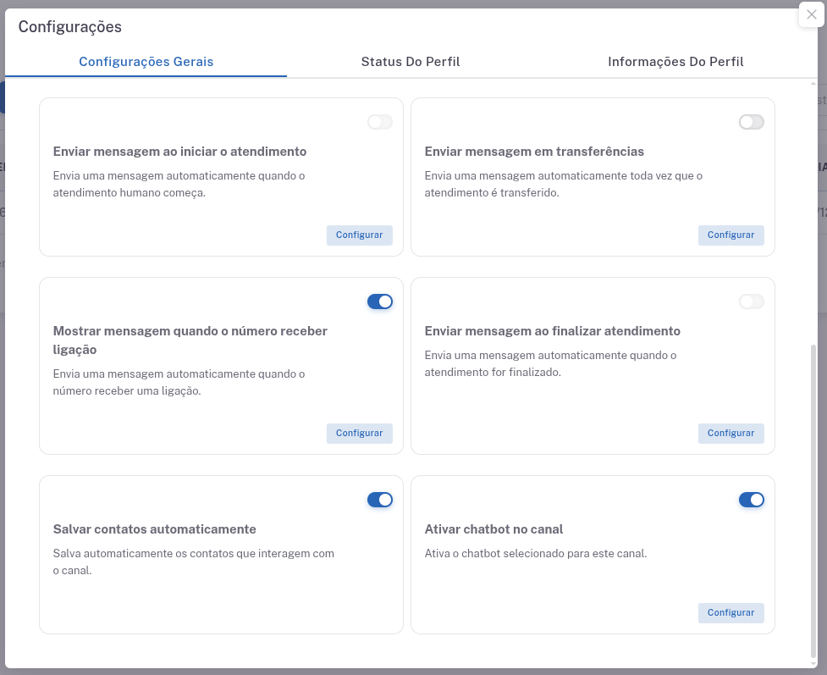Turn off the 'Salvar contatos automaticamente' toggle
Viewport: 827px width, 675px height.
[379, 500]
